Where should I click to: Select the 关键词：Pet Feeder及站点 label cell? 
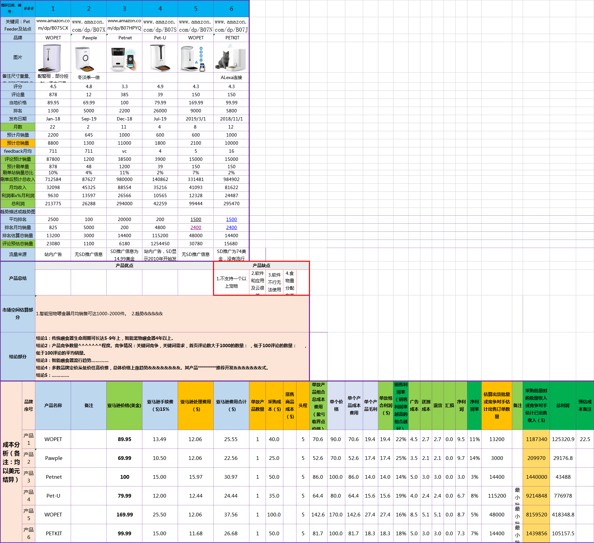[x=18, y=25]
